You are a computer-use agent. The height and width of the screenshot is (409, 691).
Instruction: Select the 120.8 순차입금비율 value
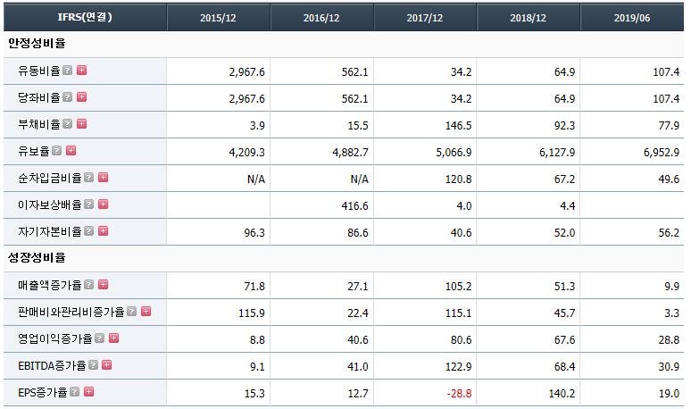(x=458, y=179)
